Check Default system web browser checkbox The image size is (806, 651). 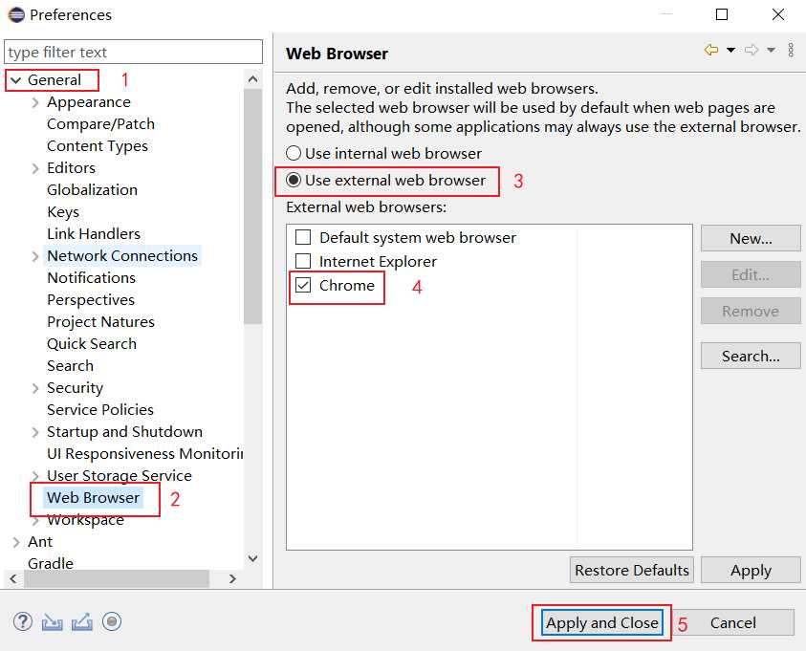coord(303,237)
